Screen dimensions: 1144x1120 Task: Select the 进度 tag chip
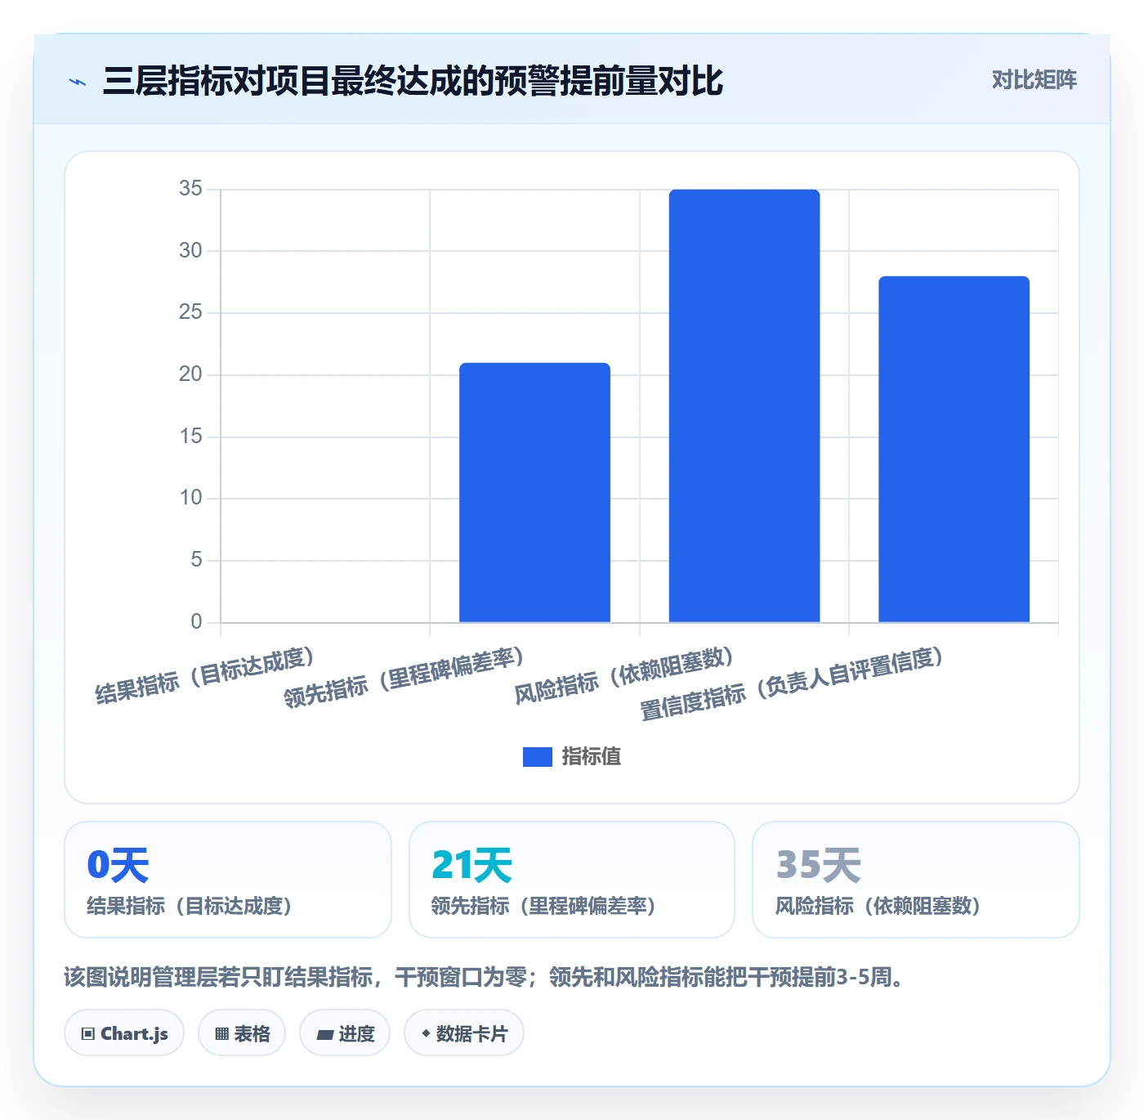pos(345,1033)
